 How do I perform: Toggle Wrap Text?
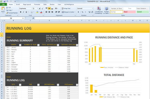click(66, 8)
